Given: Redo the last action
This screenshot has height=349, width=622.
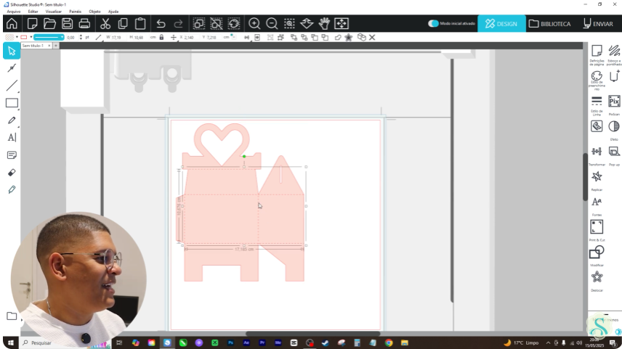Looking at the screenshot, I should click(178, 24).
